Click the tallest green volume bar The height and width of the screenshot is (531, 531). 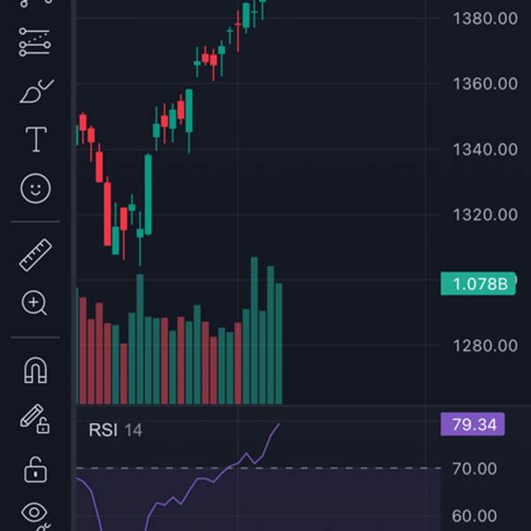[254, 330]
